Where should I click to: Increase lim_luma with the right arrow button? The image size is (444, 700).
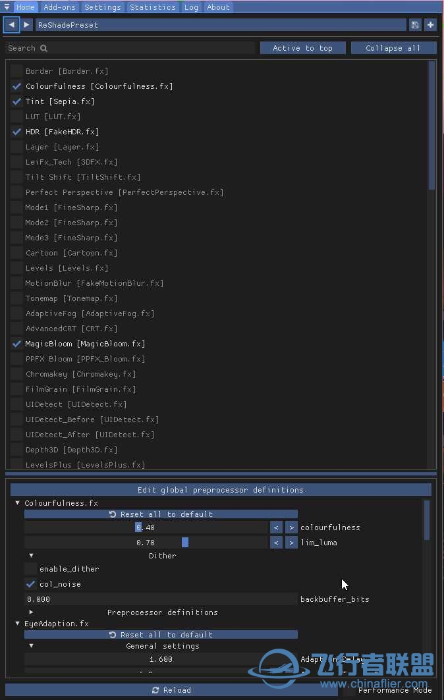coord(291,543)
